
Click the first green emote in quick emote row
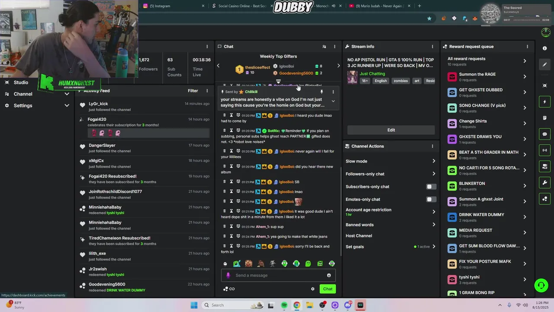click(237, 263)
